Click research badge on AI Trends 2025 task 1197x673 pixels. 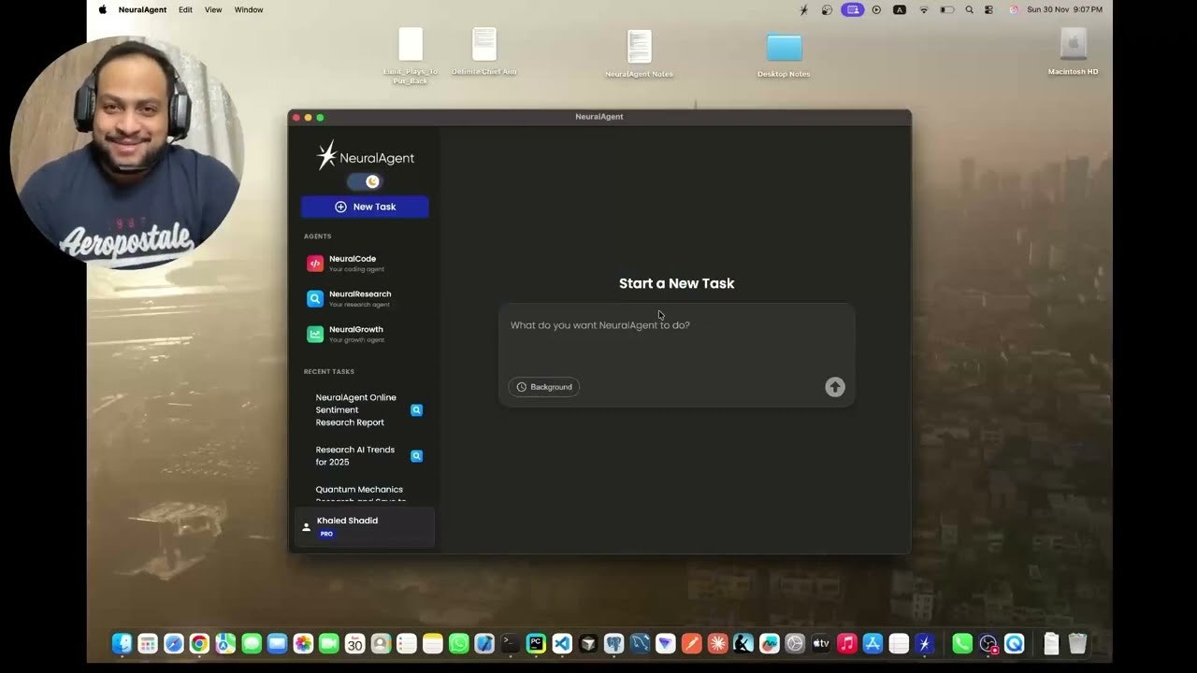pyautogui.click(x=417, y=456)
